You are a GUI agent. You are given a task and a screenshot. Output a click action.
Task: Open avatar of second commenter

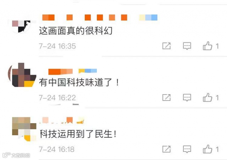point(22,75)
